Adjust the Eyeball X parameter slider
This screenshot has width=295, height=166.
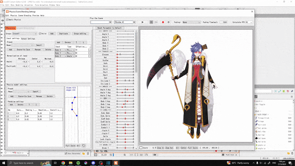point(125,125)
